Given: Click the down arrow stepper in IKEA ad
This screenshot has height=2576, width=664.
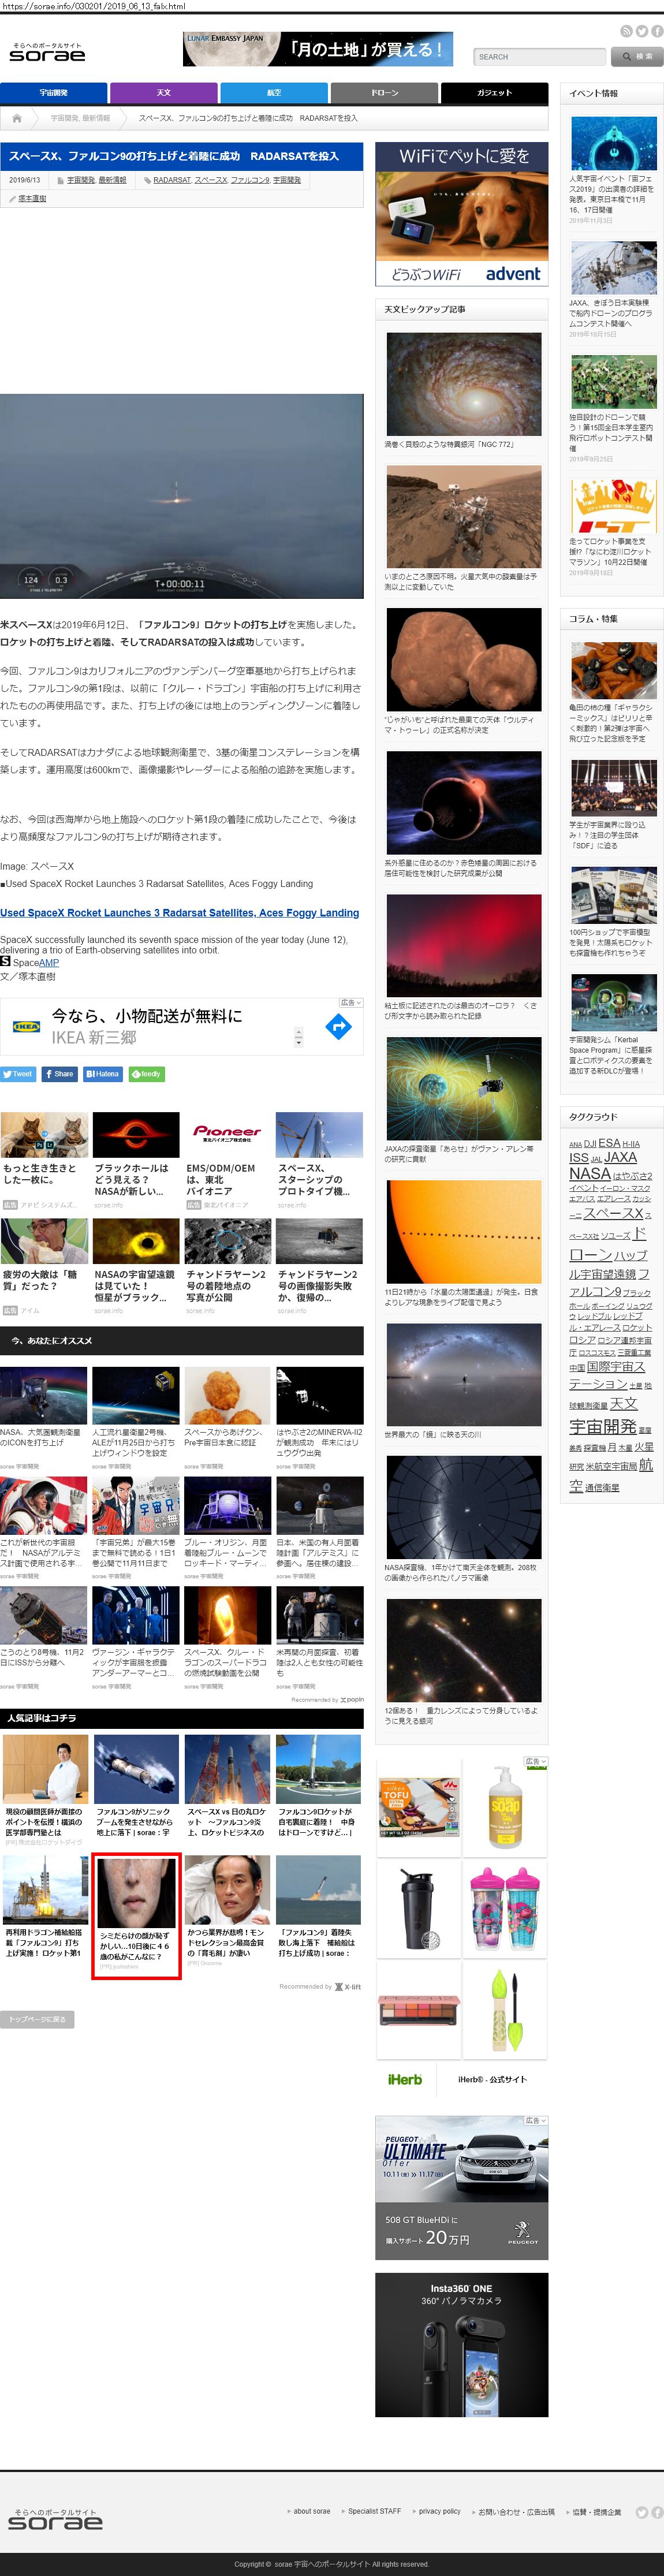Looking at the screenshot, I should (x=298, y=1042).
